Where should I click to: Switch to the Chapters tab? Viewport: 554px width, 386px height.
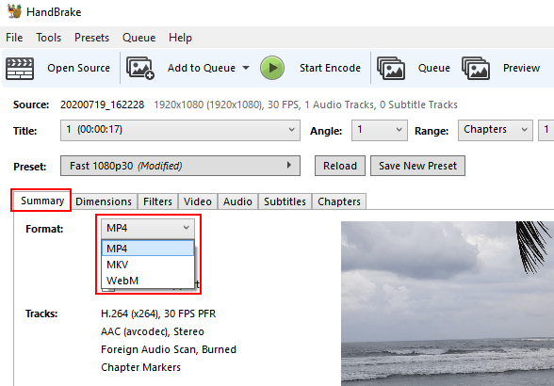[339, 201]
